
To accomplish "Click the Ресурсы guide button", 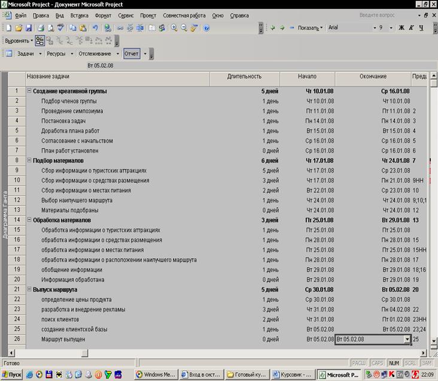I will coord(57,54).
